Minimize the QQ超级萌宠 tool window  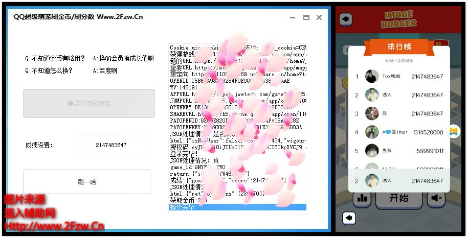[x=293, y=17]
